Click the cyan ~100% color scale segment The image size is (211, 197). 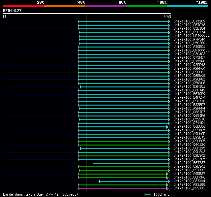tap(187, 6)
